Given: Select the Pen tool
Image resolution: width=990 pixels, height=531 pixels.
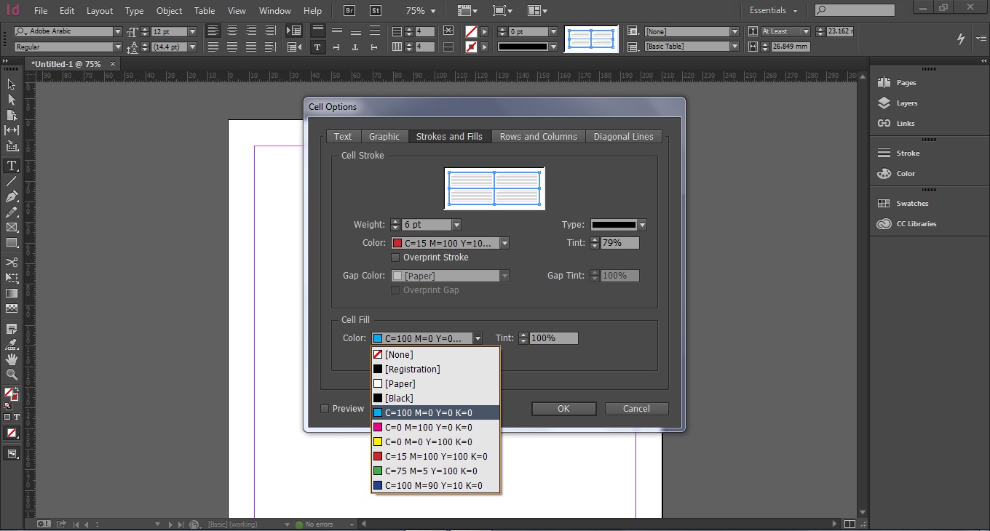Looking at the screenshot, I should 12,196.
